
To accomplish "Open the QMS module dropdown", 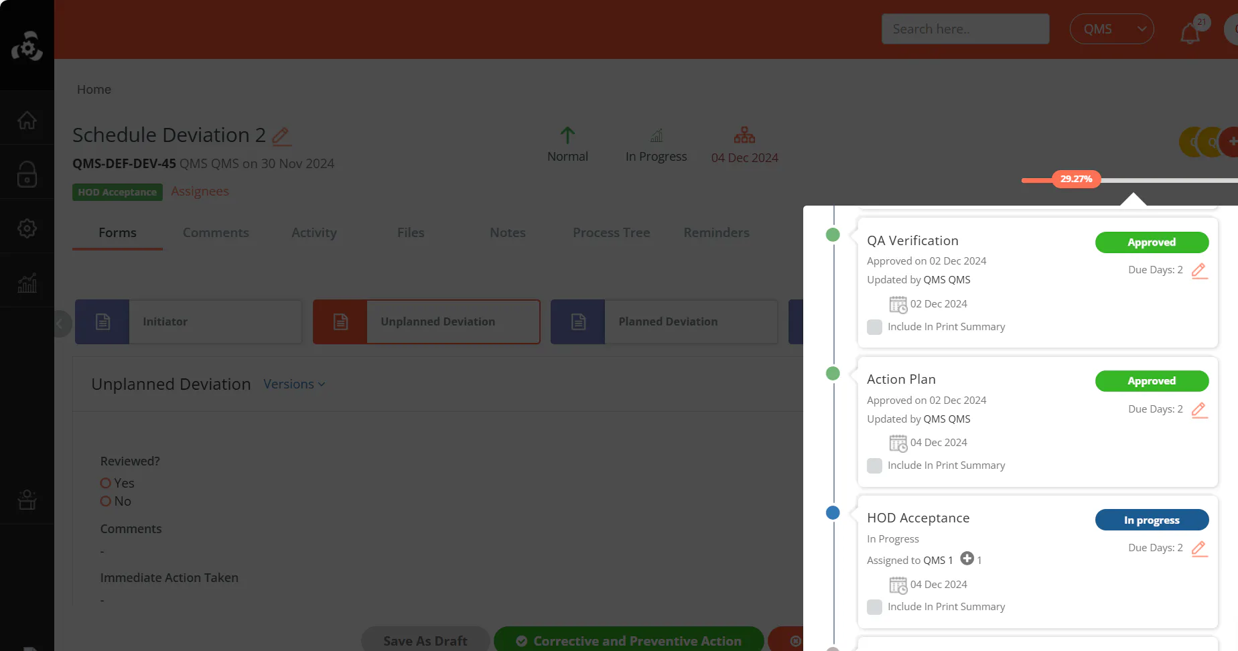I will 1112,29.
